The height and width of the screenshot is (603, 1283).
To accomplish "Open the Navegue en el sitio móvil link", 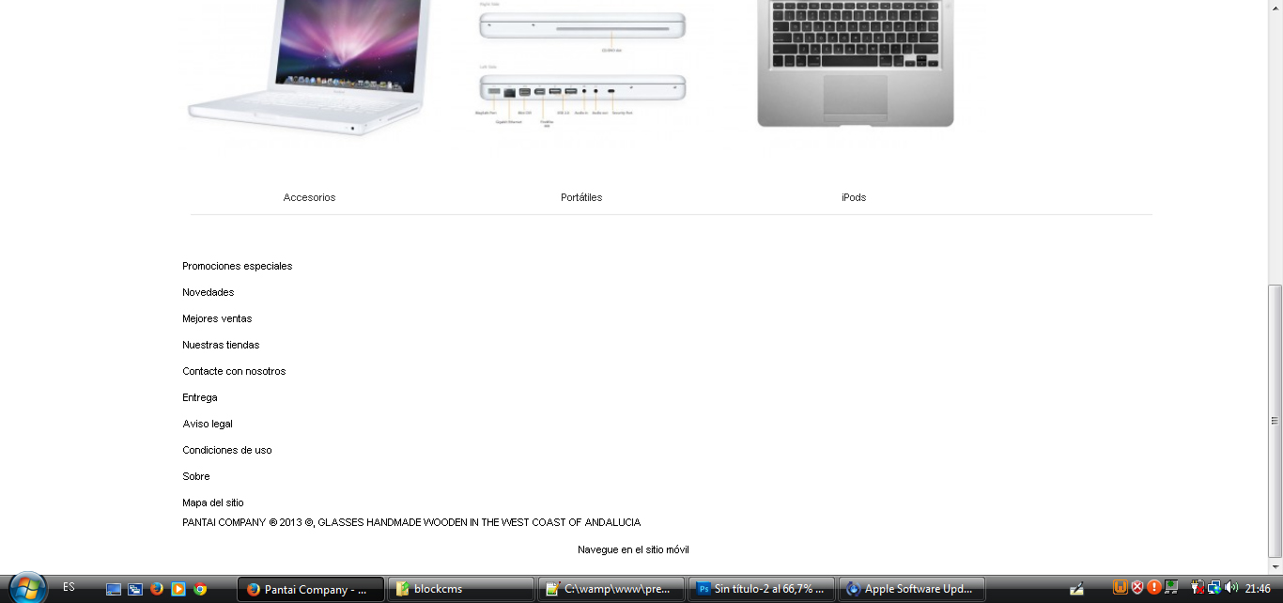I will [633, 549].
